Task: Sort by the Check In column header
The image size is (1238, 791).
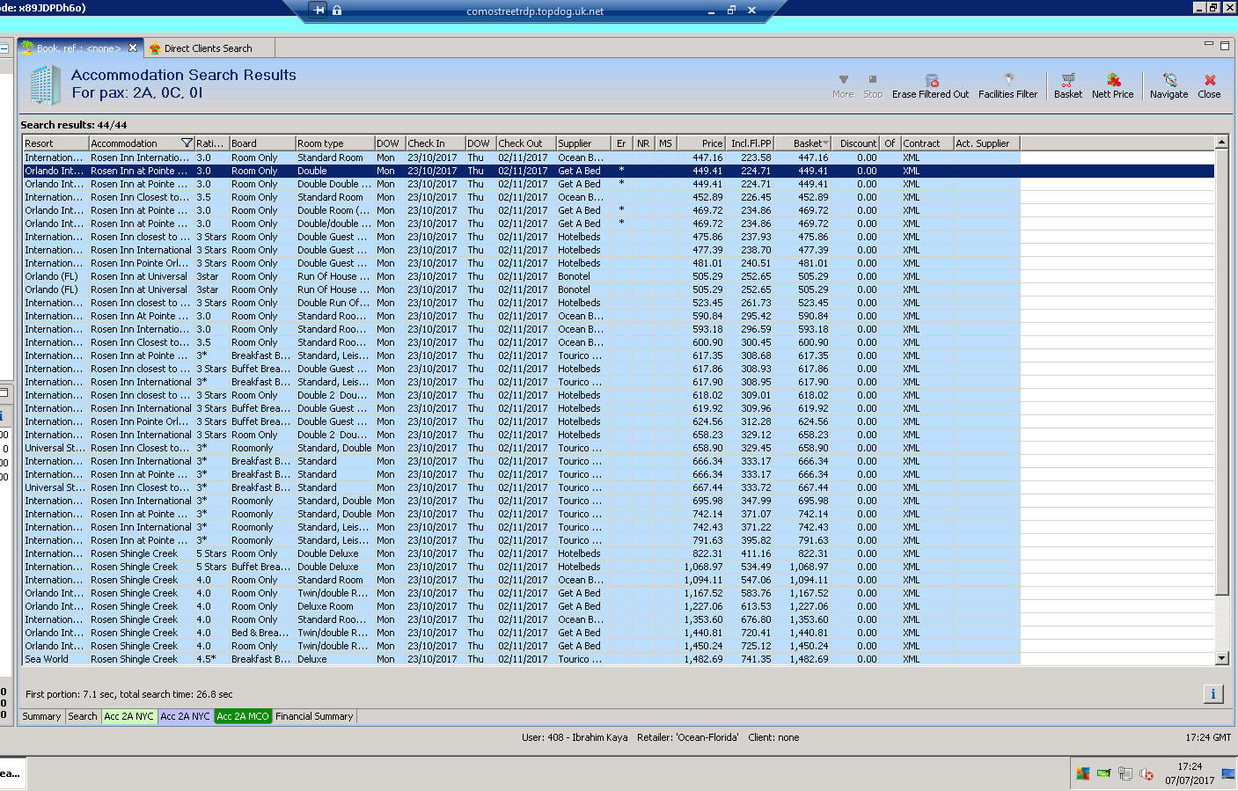Action: click(436, 143)
